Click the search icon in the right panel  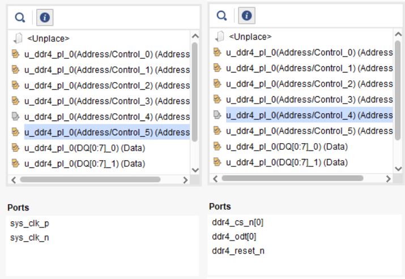[222, 15]
